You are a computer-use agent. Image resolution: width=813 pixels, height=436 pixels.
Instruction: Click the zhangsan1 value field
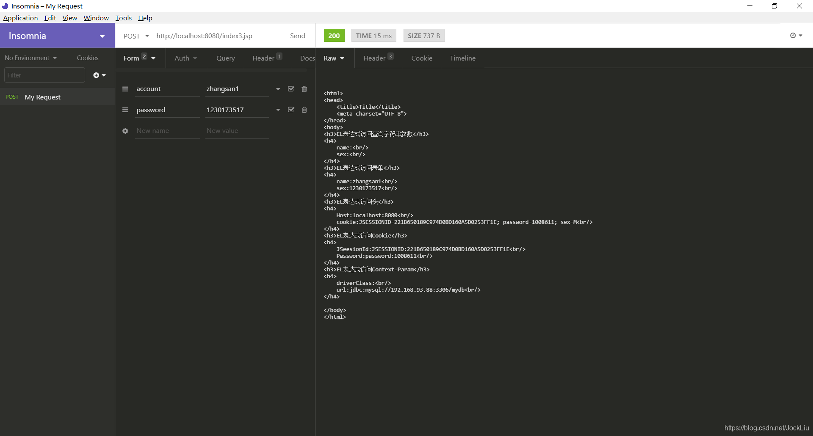click(237, 89)
